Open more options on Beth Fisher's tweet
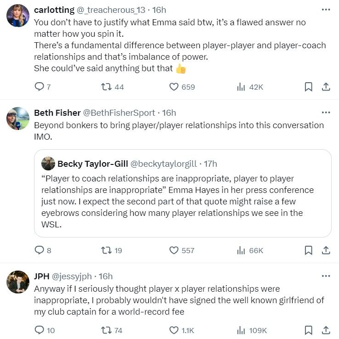 pyautogui.click(x=326, y=113)
